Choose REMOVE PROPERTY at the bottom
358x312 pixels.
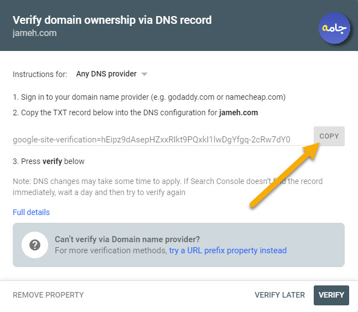click(48, 295)
